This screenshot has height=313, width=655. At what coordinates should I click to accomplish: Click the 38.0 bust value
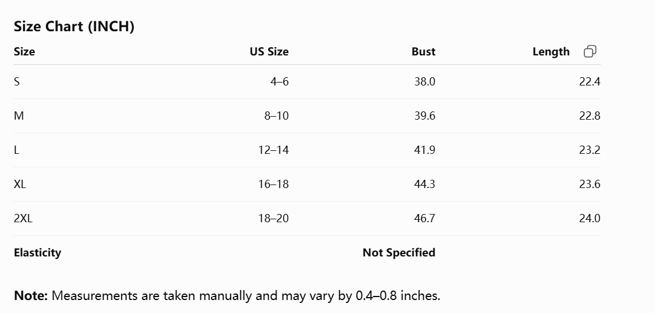[424, 81]
